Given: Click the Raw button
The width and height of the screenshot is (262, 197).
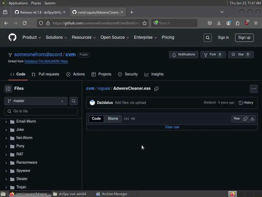Looking at the screenshot, I should (x=236, y=119).
